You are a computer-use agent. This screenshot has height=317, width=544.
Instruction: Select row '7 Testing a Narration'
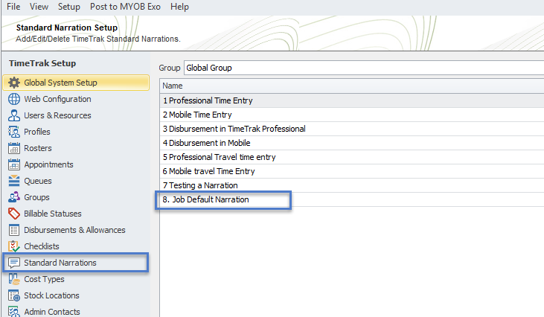(352, 185)
